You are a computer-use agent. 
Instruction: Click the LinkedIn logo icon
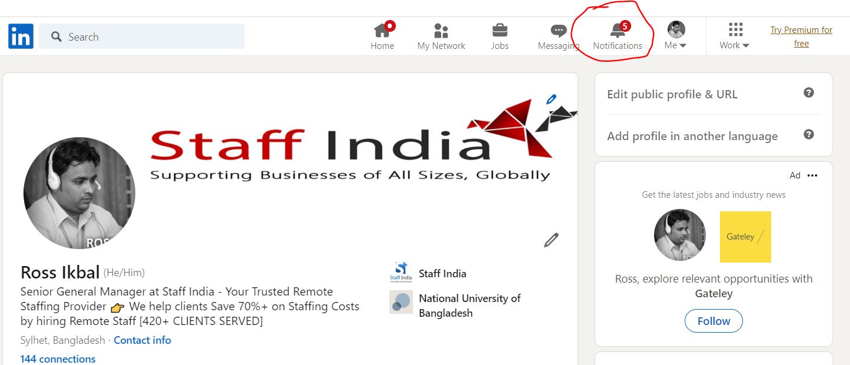point(21,36)
